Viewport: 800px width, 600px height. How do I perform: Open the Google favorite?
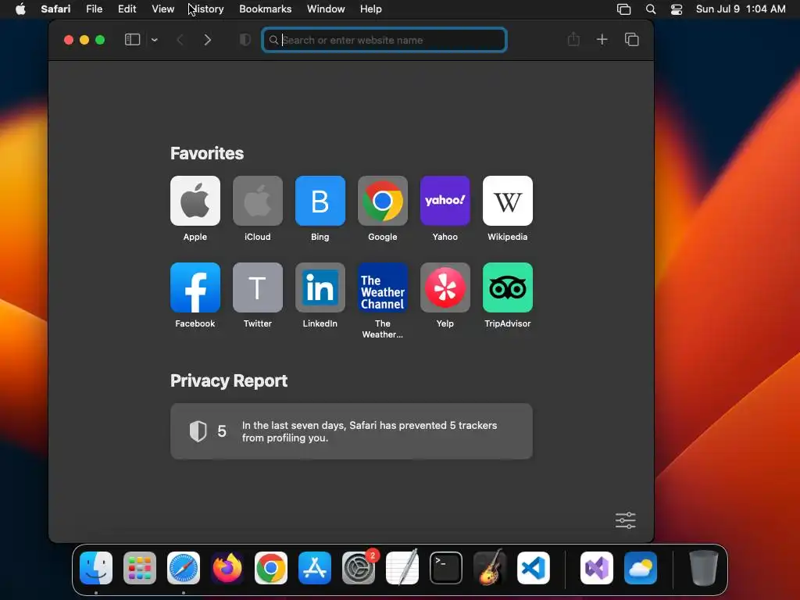(x=383, y=201)
